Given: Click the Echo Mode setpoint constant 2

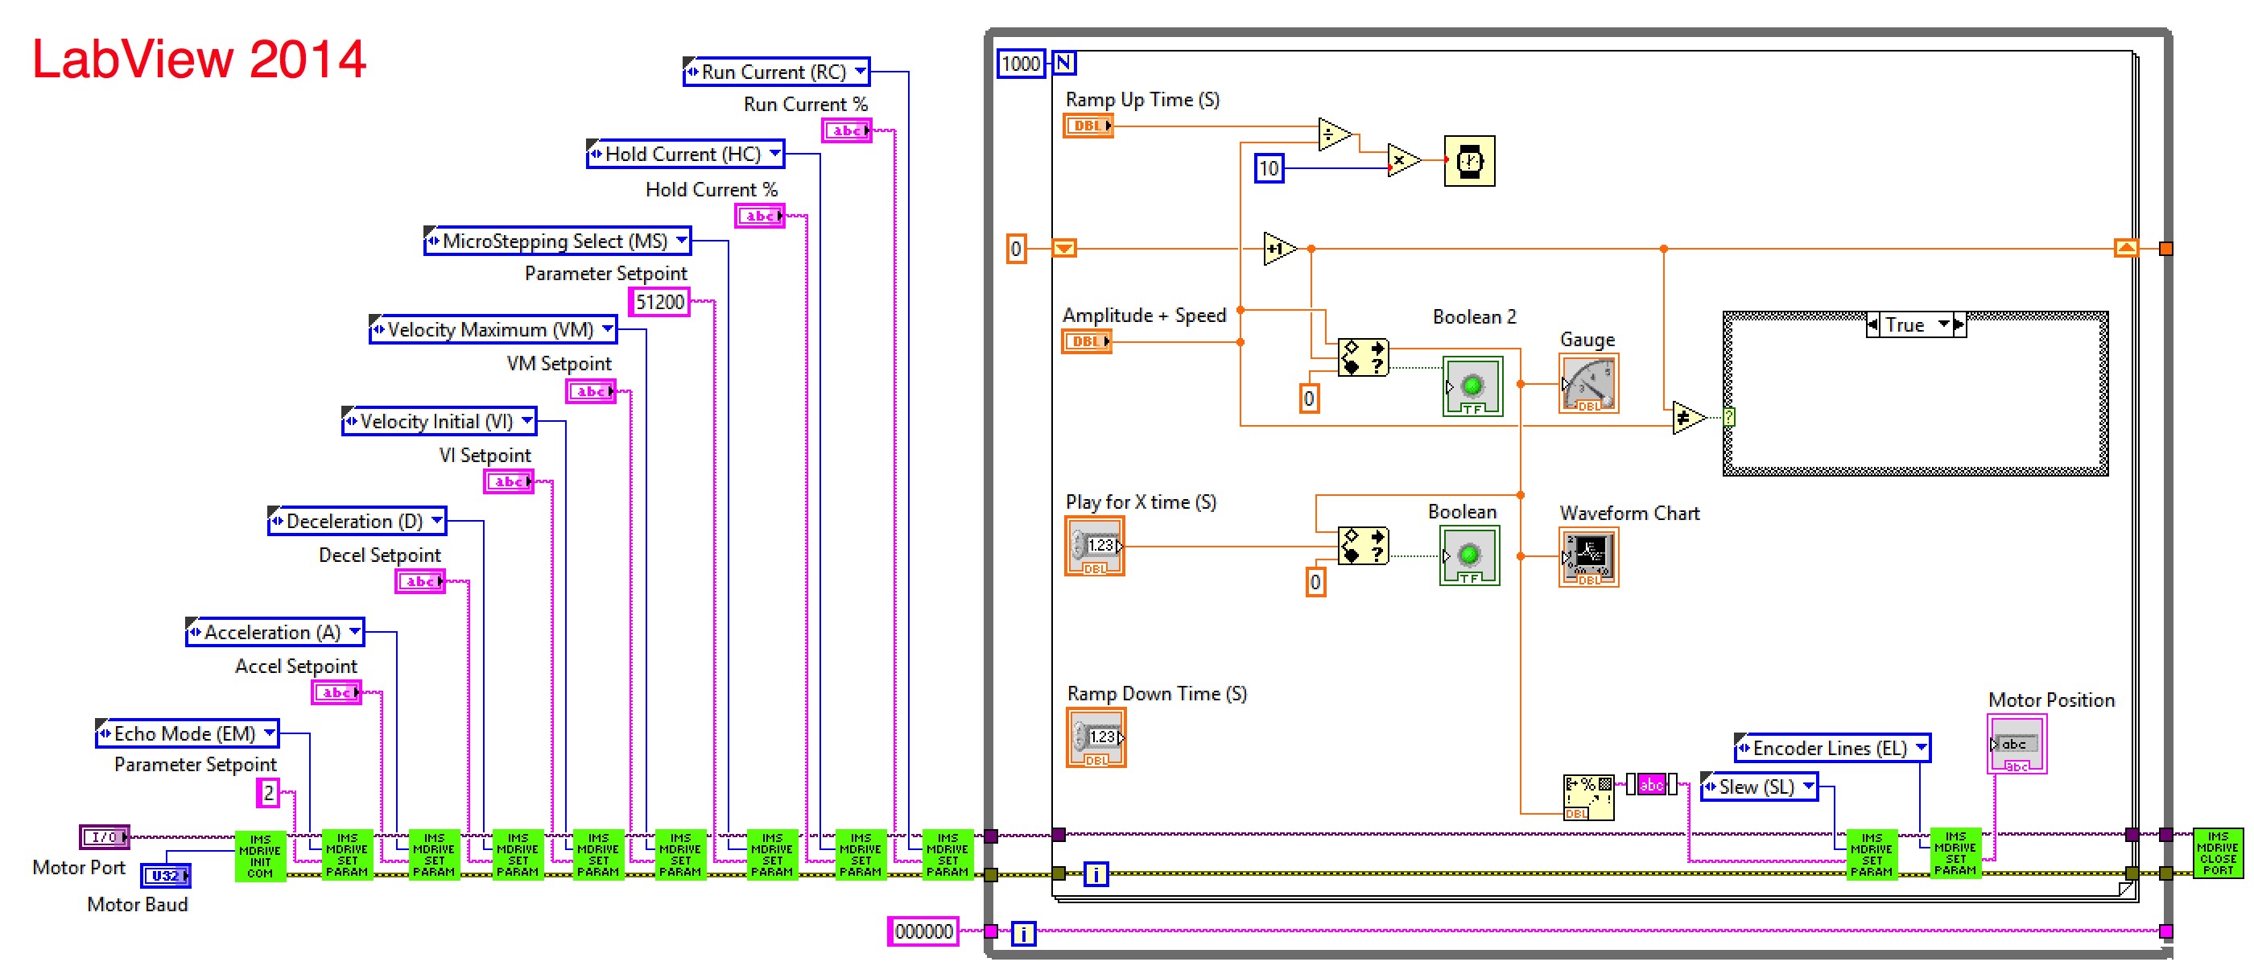Looking at the screenshot, I should coord(268,793).
